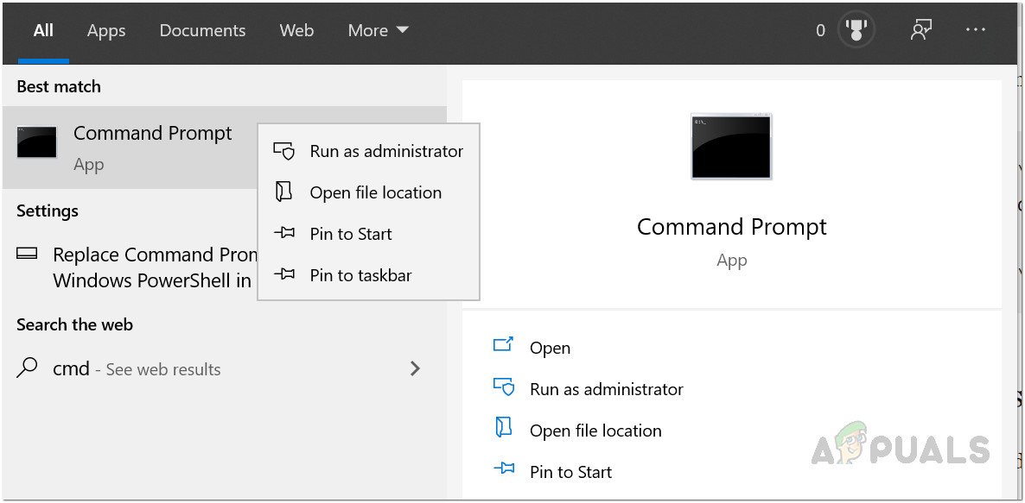
Task: Click the pin icon beside Pin to taskbar
Action: [x=284, y=275]
